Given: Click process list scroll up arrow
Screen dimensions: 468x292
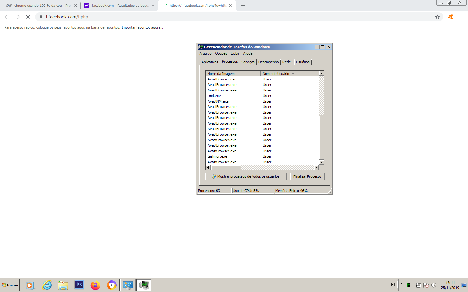Looking at the screenshot, I should tap(322, 73).
